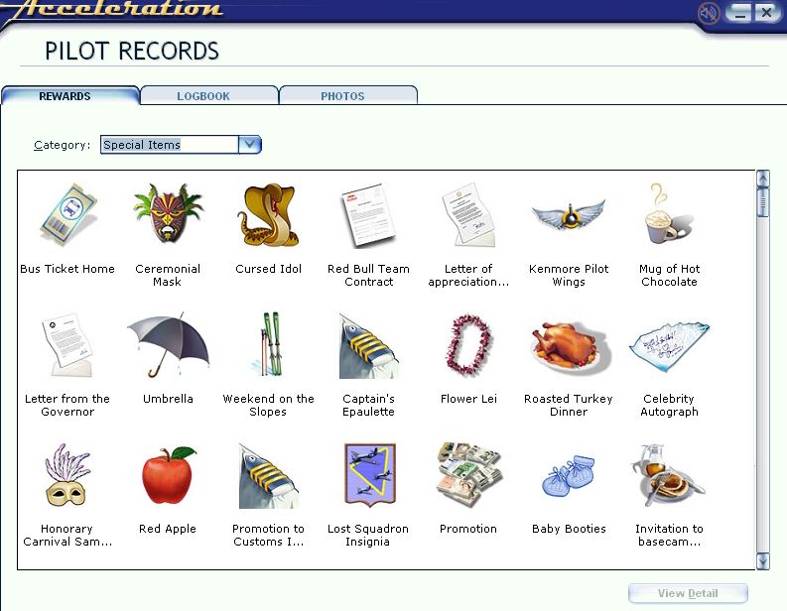Select the Mug of Hot Chocolate icon
This screenshot has width=787, height=611.
(668, 213)
